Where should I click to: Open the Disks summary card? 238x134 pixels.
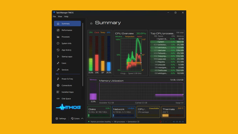pyautogui.click(x=99, y=112)
